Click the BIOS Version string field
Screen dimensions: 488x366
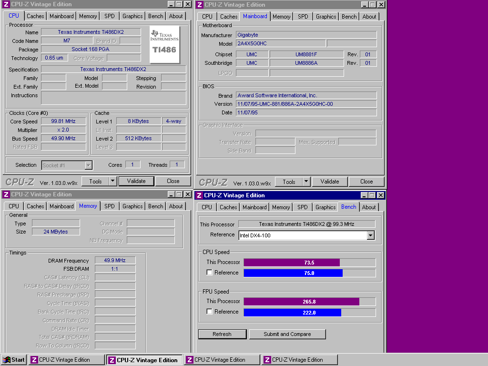point(306,104)
